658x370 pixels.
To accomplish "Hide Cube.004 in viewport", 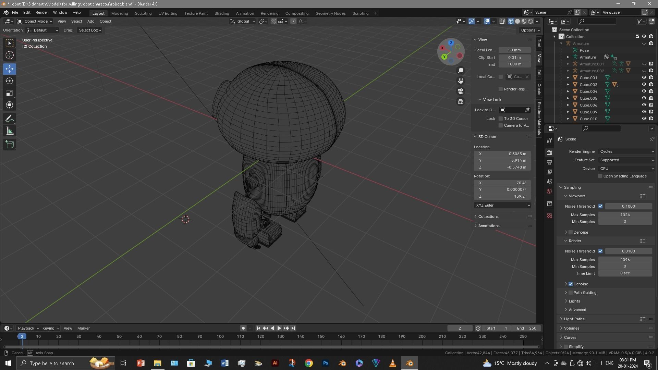I will pos(644,91).
